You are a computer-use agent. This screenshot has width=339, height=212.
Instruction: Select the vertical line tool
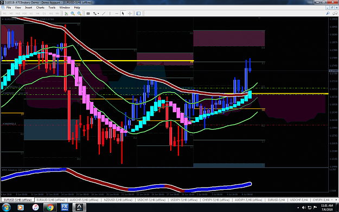110,14
